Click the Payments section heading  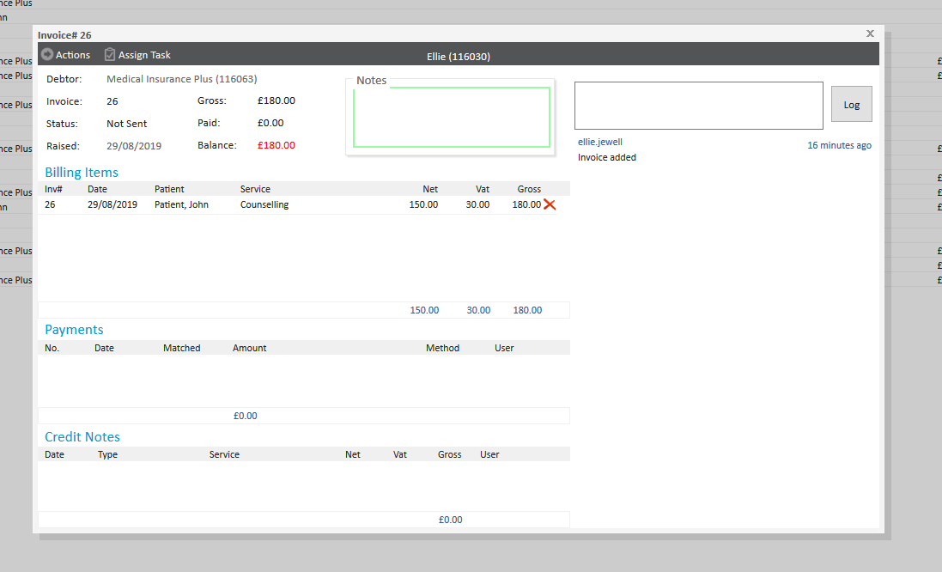pos(74,330)
